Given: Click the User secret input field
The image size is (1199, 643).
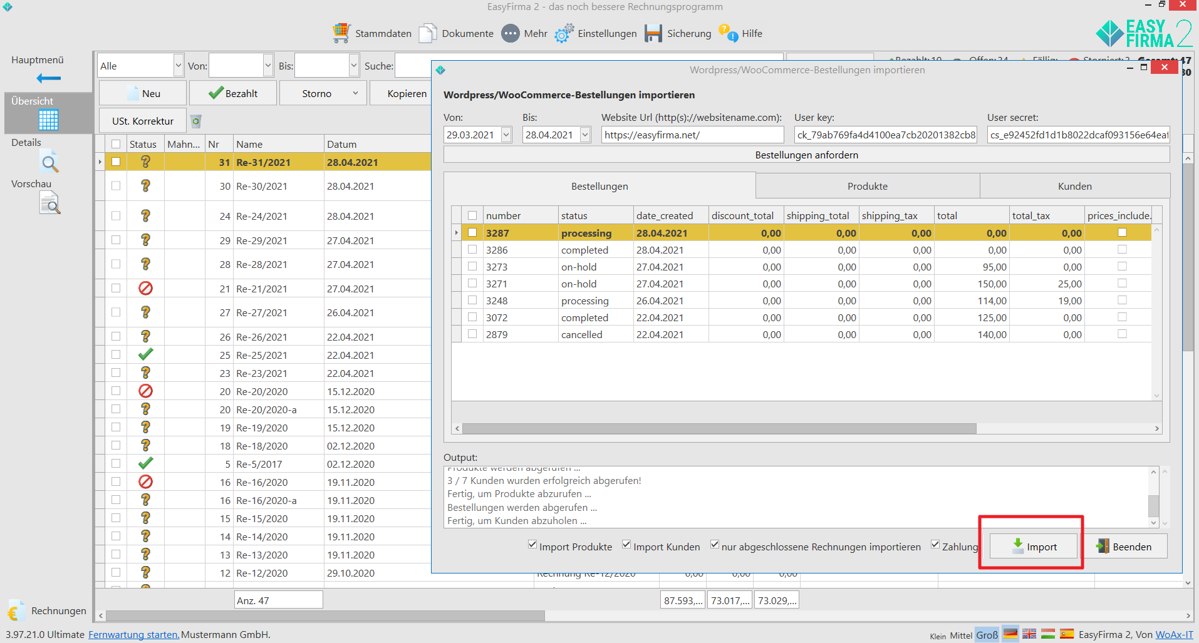Looking at the screenshot, I should 1078,135.
